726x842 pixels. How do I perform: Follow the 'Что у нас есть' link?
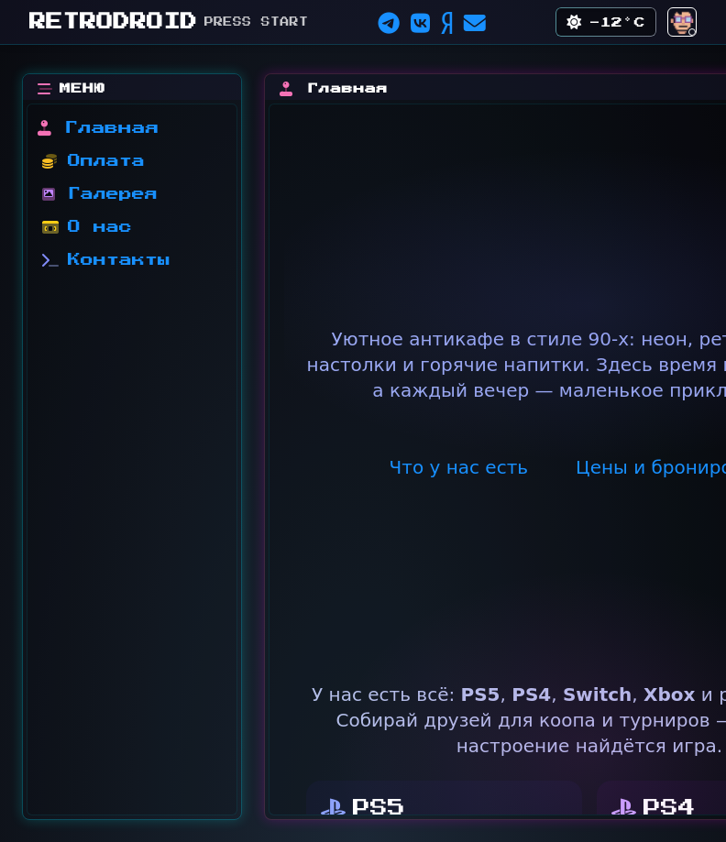pos(458,467)
